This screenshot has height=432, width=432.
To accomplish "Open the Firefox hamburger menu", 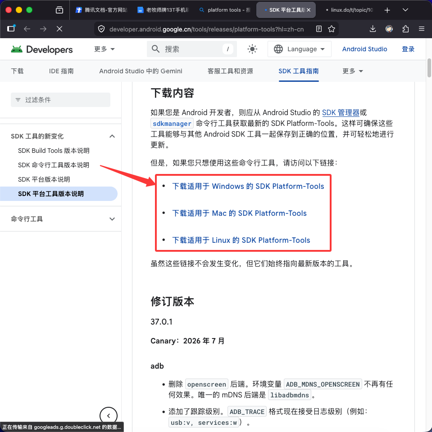I will [x=422, y=29].
